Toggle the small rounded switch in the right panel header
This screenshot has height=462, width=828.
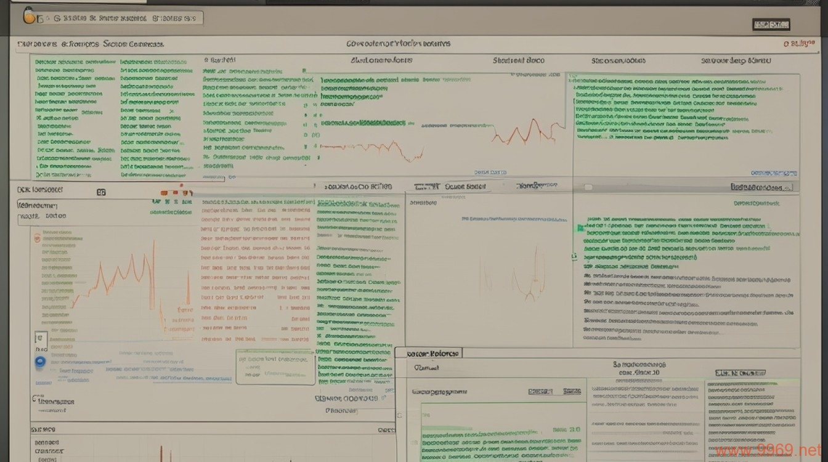588,187
